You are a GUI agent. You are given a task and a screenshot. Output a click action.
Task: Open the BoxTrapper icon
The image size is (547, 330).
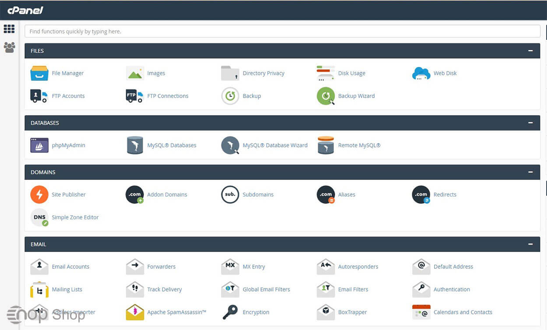click(326, 312)
